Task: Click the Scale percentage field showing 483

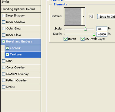Action: [102, 29]
